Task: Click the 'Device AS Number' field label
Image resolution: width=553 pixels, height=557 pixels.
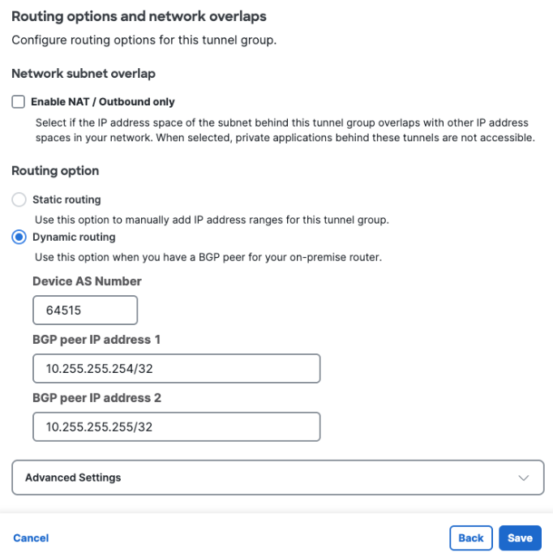Action: (87, 281)
